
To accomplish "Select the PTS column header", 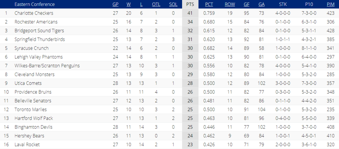I will pos(190,4).
